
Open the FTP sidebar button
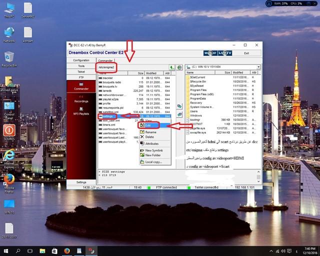pyautogui.click(x=81, y=77)
